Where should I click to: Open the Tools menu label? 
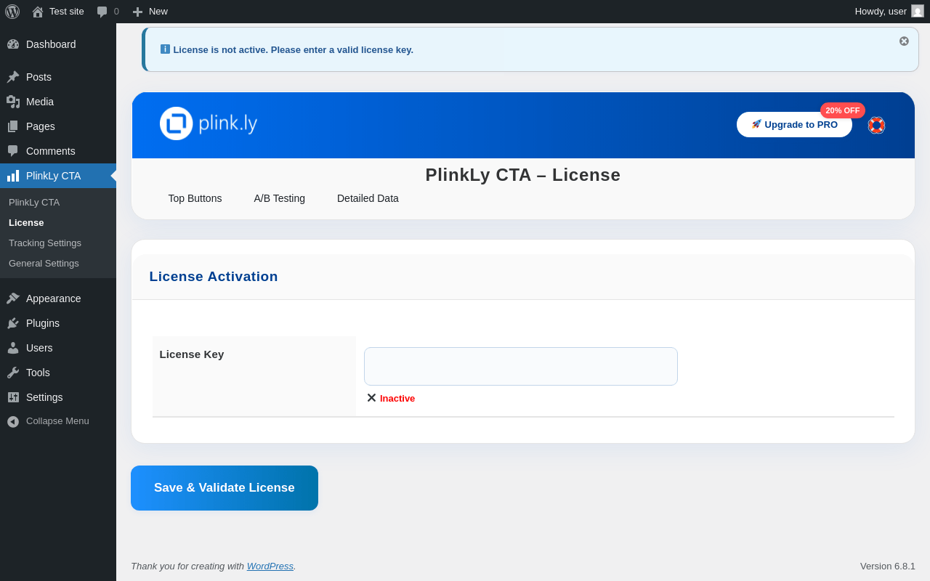38,373
